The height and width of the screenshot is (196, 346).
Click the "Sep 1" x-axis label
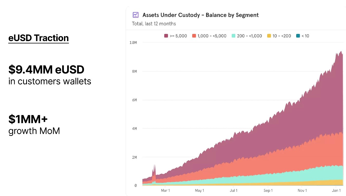pyautogui.click(x=268, y=190)
